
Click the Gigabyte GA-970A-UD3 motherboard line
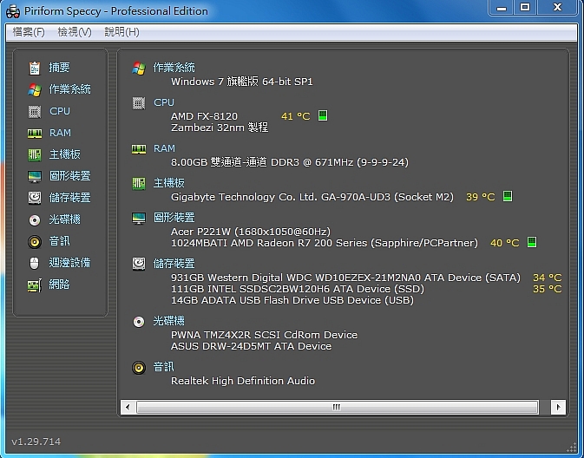pos(312,197)
